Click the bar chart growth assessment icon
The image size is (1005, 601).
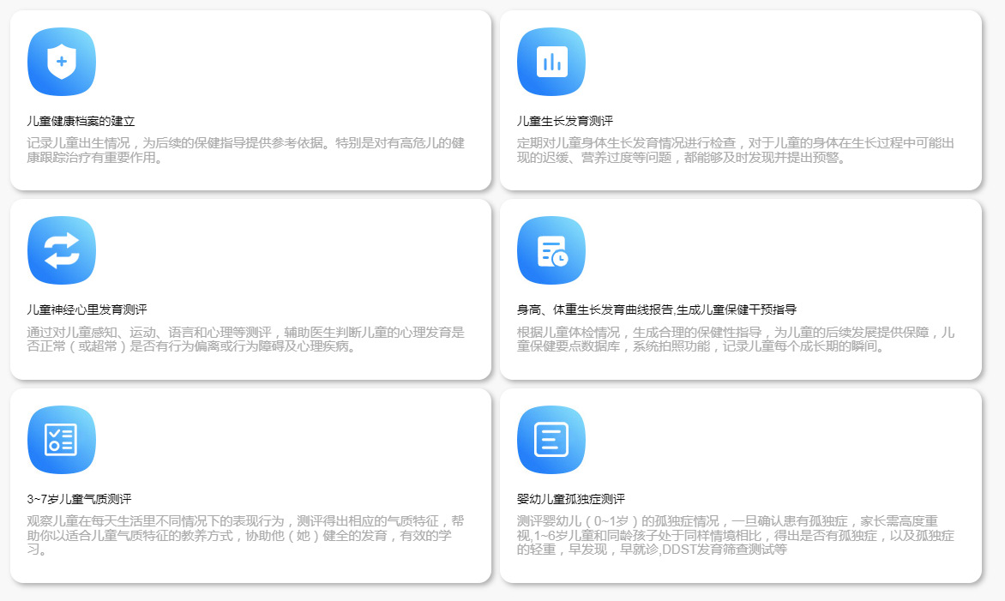point(551,62)
